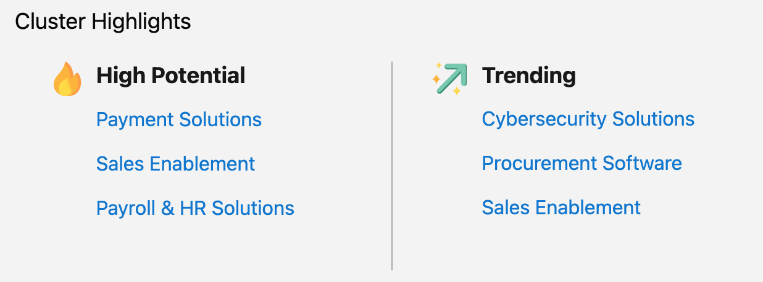Choose the last link in High Potential
Viewport: 763px width, 282px height.
(x=195, y=208)
